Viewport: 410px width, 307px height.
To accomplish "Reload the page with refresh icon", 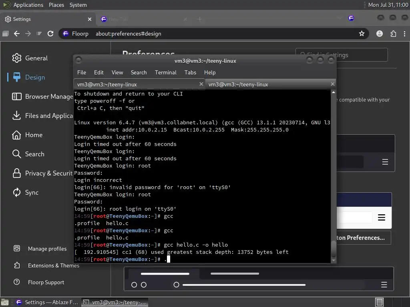I will pyautogui.click(x=50, y=34).
